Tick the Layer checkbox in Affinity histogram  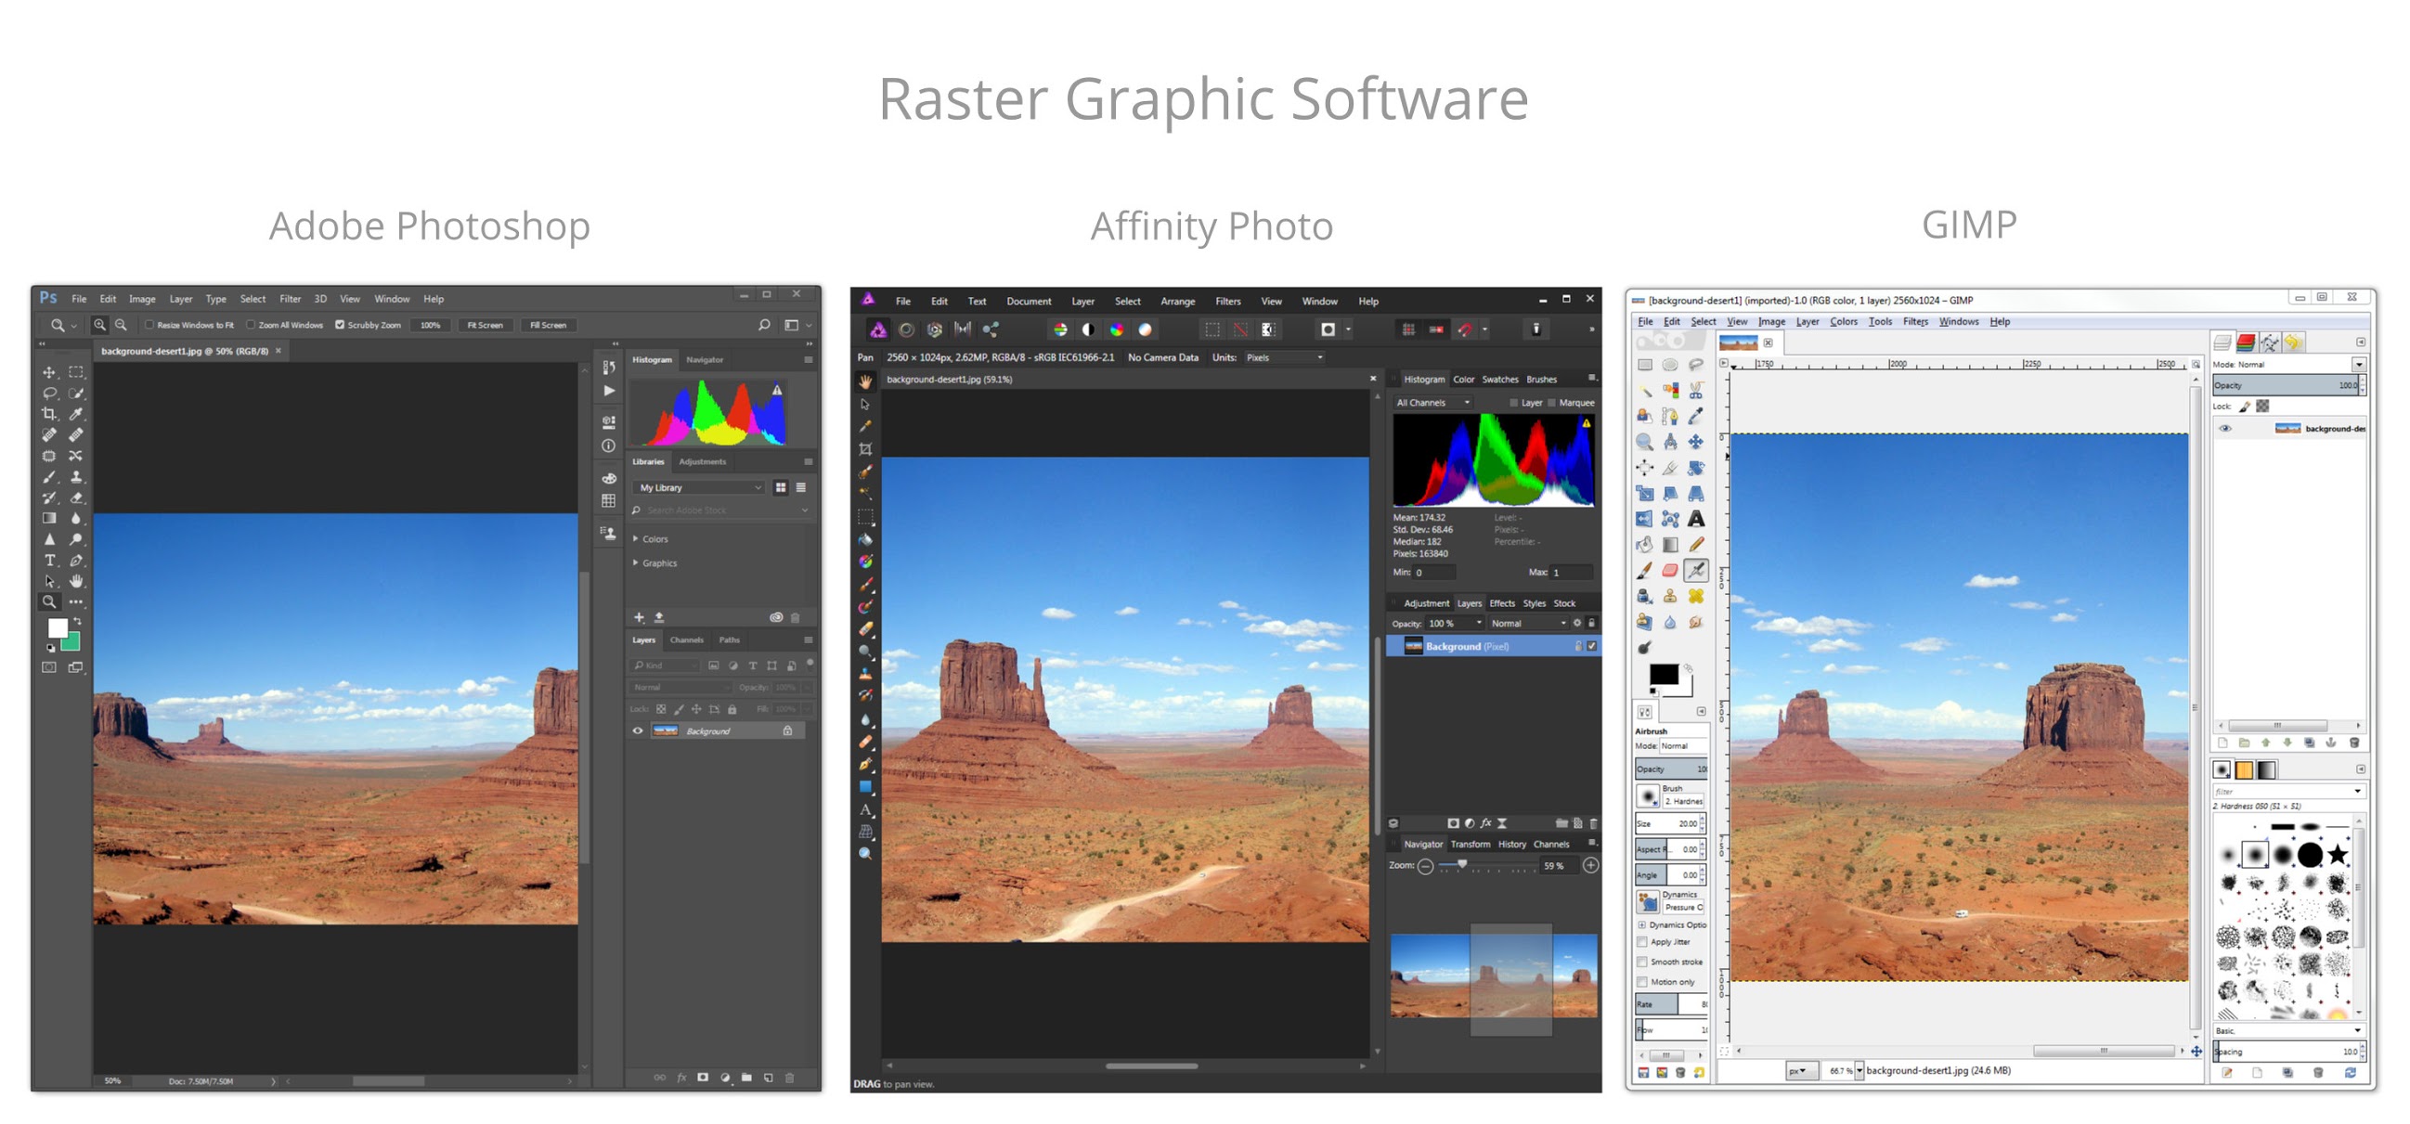click(1514, 403)
